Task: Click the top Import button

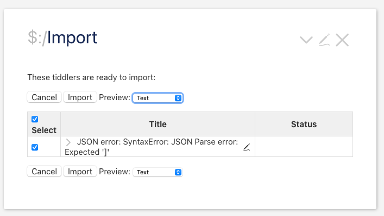Action: [80, 97]
